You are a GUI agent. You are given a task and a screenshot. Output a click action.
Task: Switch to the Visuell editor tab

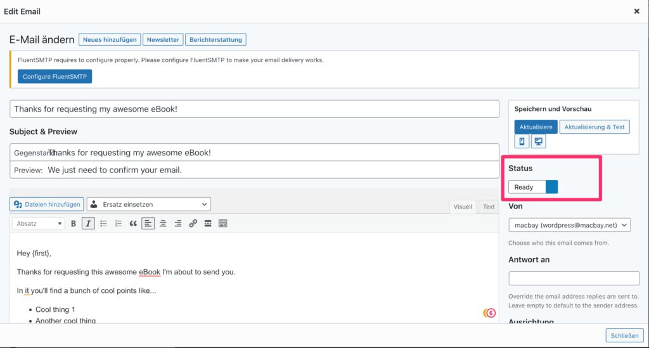point(462,207)
